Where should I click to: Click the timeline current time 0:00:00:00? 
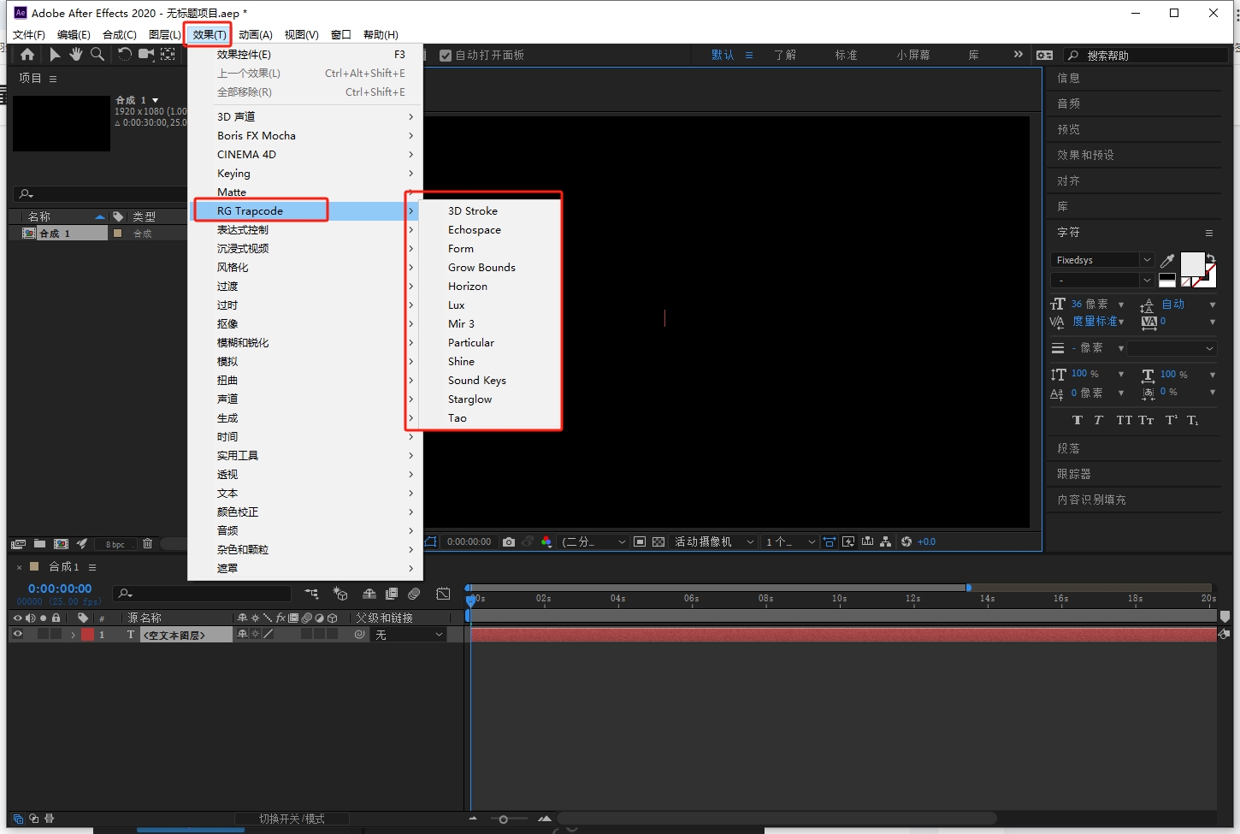tap(60, 589)
